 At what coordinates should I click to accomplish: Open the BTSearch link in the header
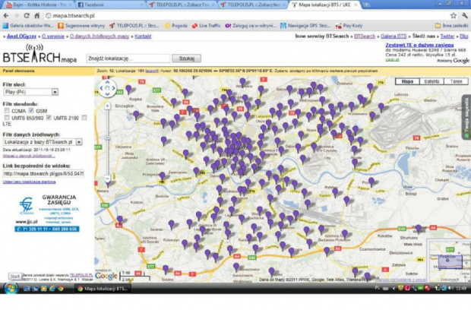click(365, 36)
